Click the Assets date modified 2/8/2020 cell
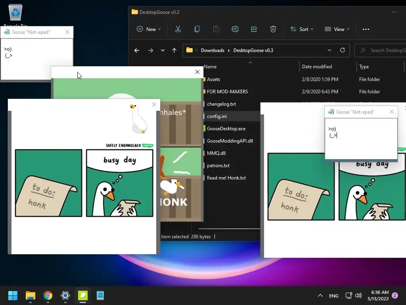Screen dimensions: 406x305 coord(320,79)
